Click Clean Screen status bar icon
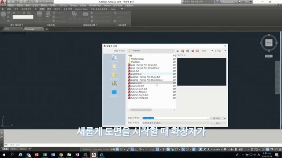The image size is (282, 158). click(x=276, y=149)
